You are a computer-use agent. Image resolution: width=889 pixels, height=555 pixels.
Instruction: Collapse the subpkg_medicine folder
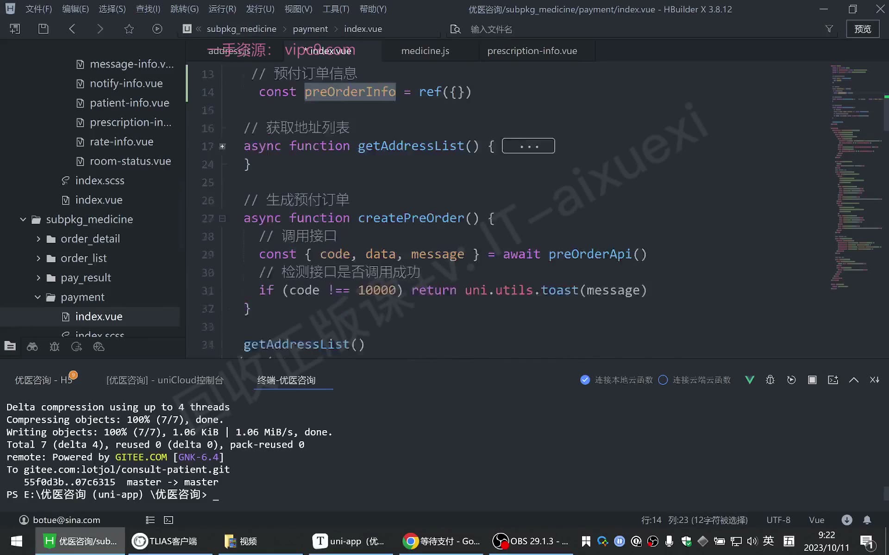click(x=23, y=219)
